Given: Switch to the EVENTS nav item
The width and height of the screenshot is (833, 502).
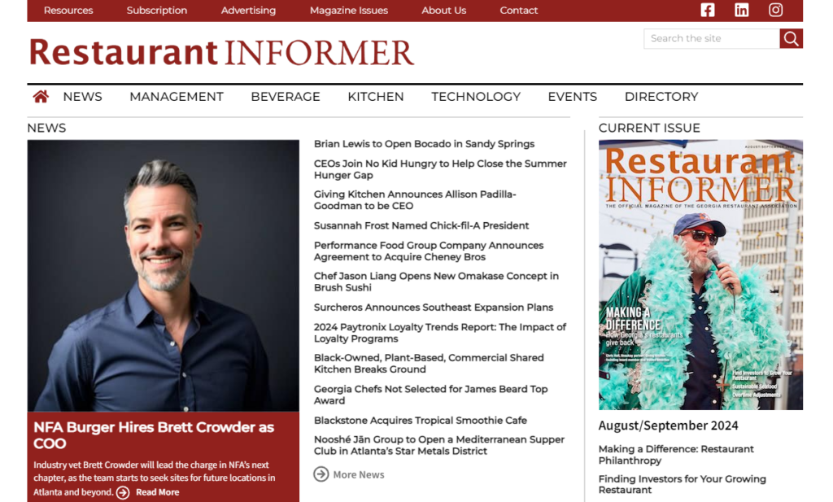Looking at the screenshot, I should pos(572,96).
